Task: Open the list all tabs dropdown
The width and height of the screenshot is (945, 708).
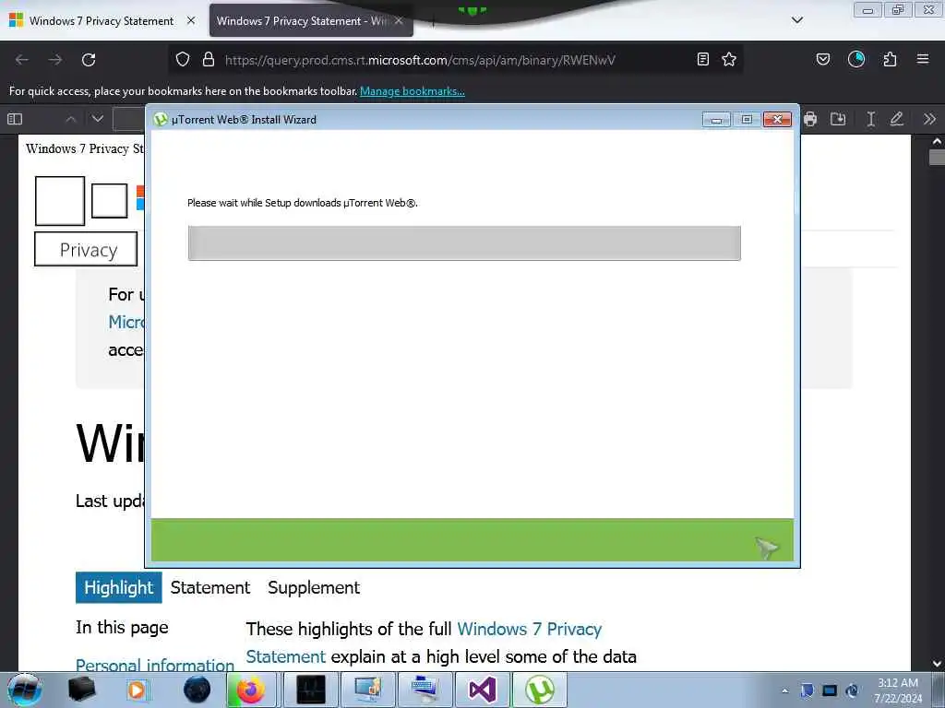Action: point(796,20)
